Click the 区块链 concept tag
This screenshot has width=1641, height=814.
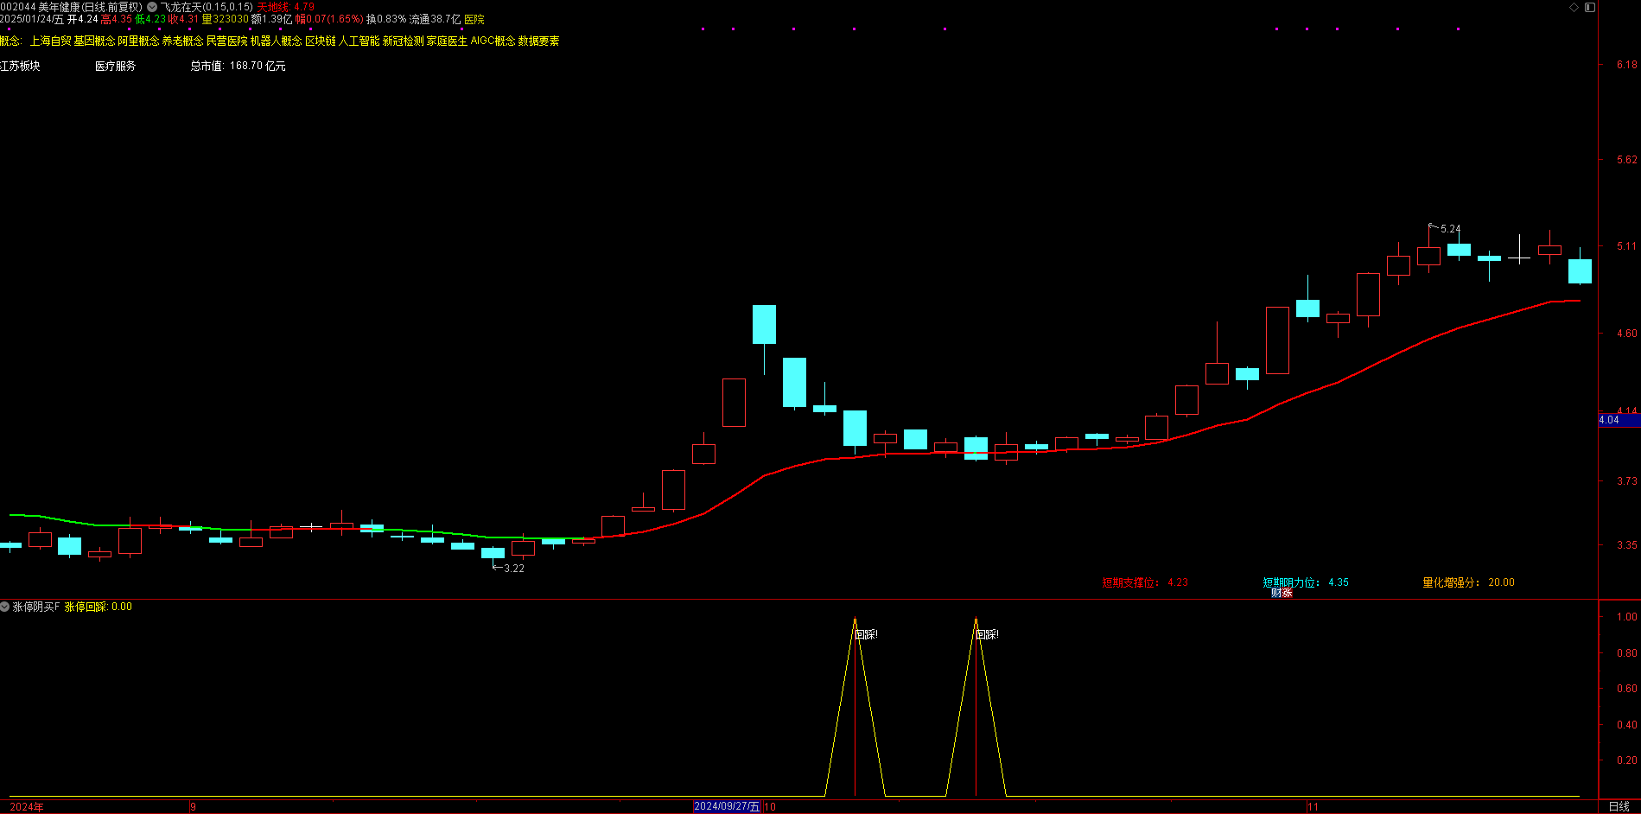tap(320, 41)
